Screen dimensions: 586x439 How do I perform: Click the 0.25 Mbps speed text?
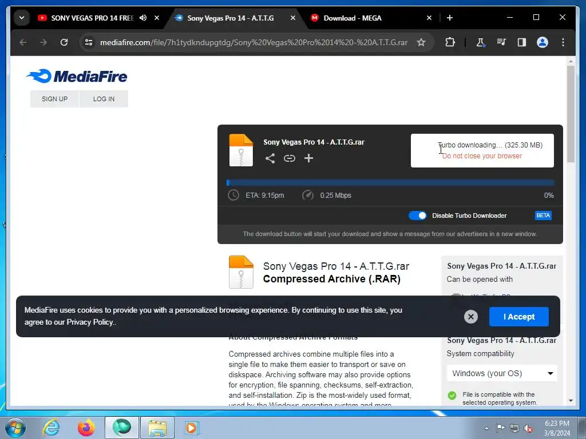click(335, 195)
